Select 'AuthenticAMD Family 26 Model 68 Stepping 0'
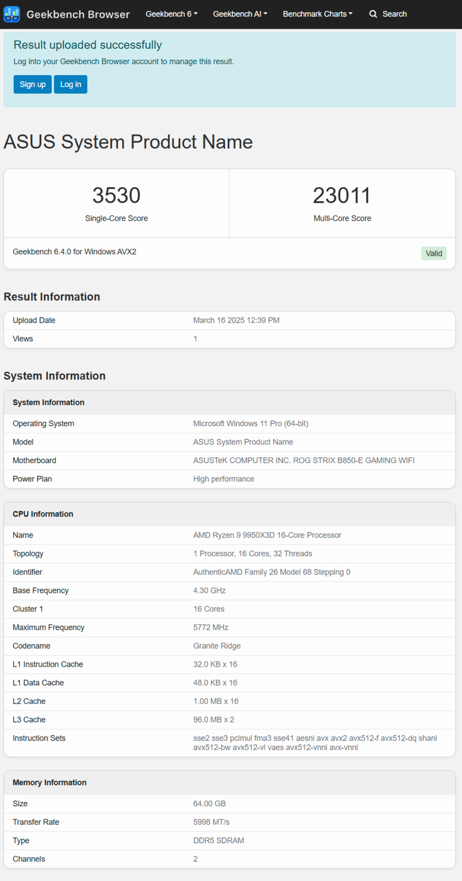This screenshot has width=462, height=881. (272, 572)
